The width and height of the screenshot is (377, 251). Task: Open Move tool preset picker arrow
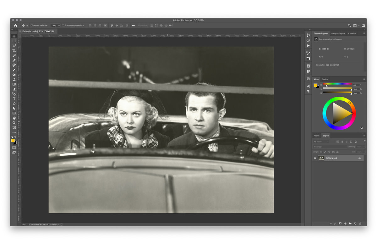[x=27, y=25]
